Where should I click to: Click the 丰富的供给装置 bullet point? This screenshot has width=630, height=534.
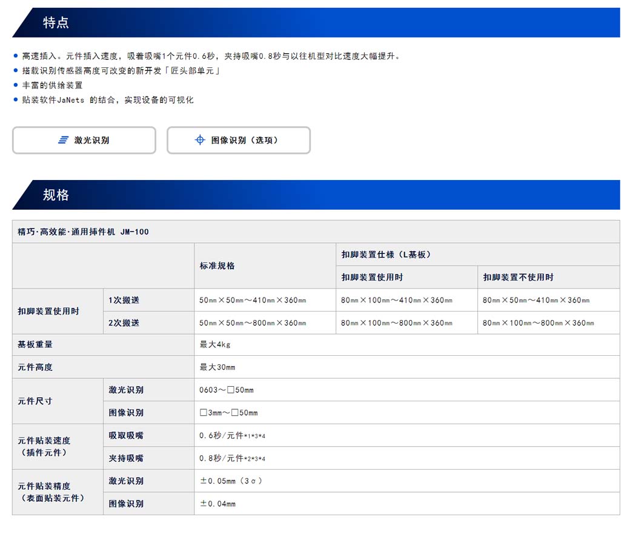[52, 85]
